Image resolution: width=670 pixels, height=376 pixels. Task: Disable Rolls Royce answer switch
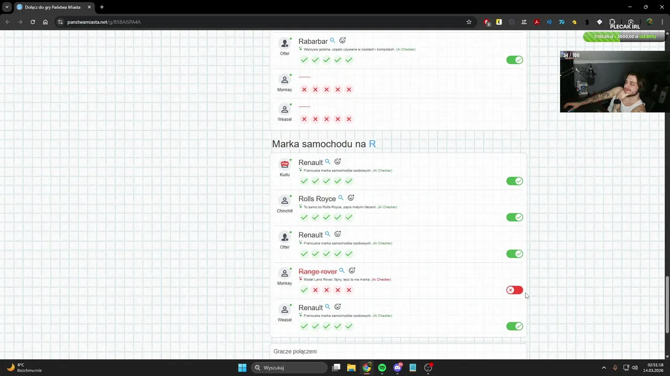click(x=515, y=217)
